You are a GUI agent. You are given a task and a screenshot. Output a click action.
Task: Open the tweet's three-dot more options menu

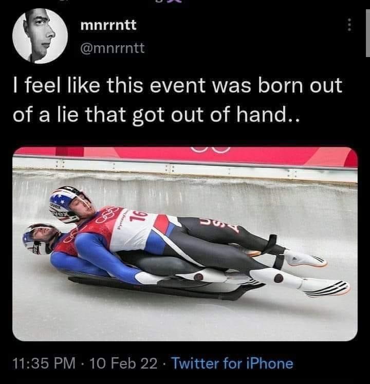click(x=349, y=25)
